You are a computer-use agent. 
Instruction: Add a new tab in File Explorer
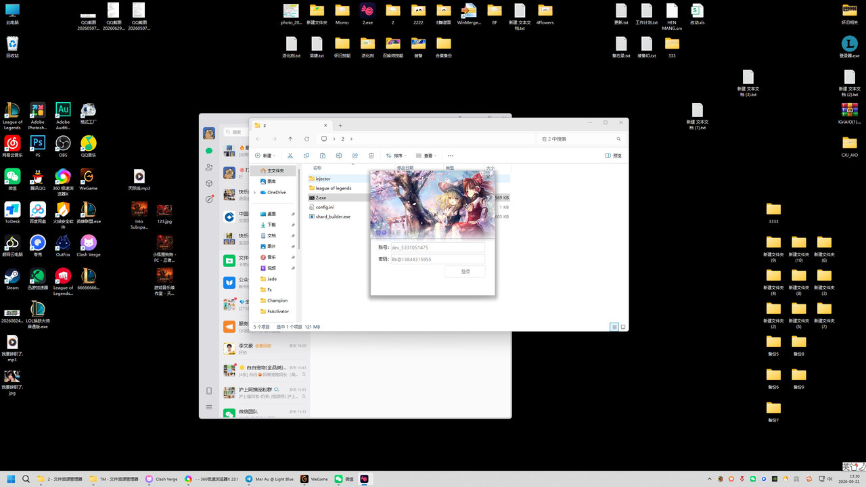(340, 125)
